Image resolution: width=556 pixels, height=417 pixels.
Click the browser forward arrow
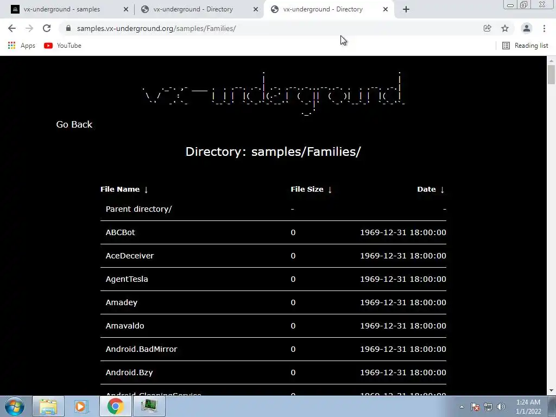pyautogui.click(x=29, y=28)
